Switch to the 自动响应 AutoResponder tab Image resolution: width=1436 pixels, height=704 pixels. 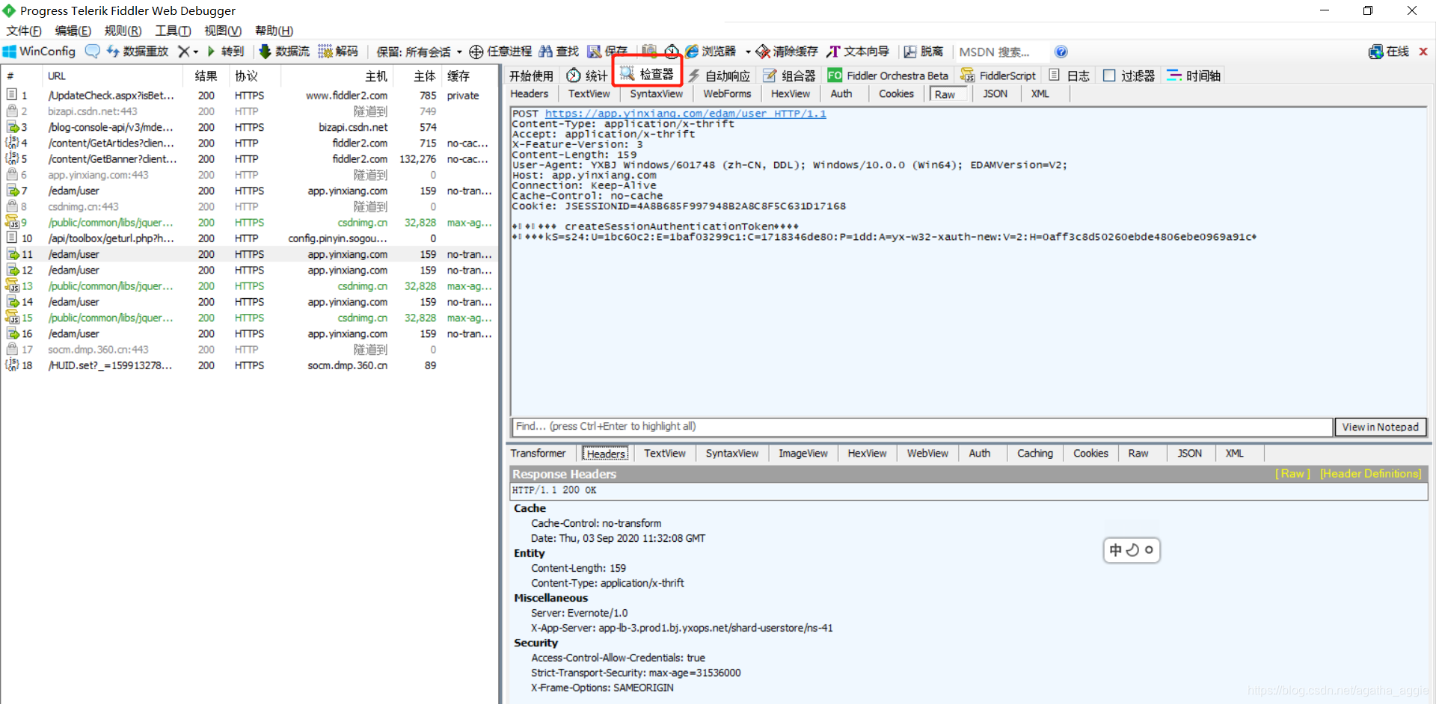(719, 75)
